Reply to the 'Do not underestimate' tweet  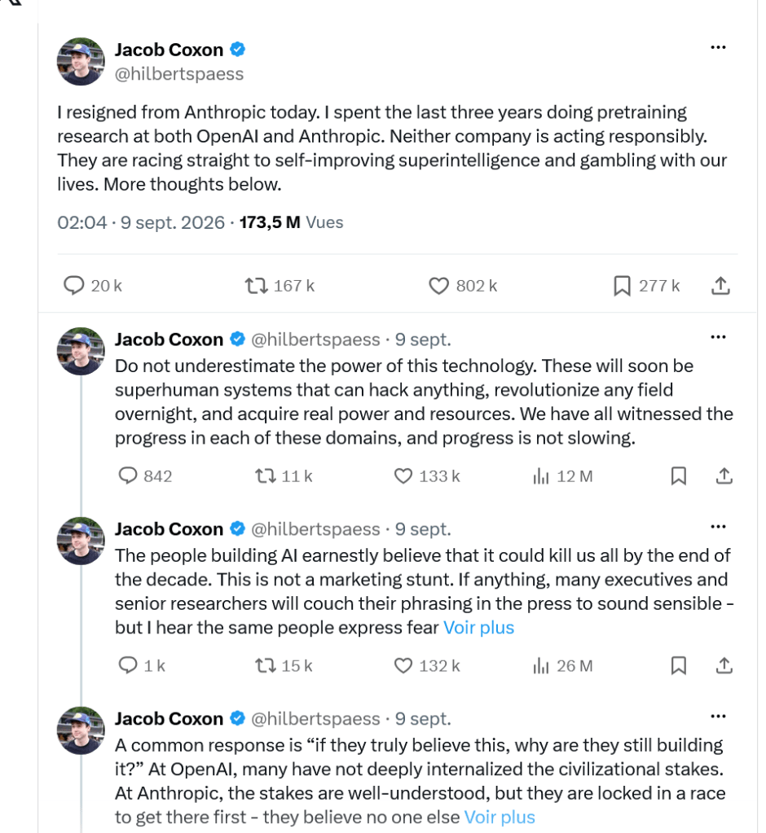click(128, 476)
